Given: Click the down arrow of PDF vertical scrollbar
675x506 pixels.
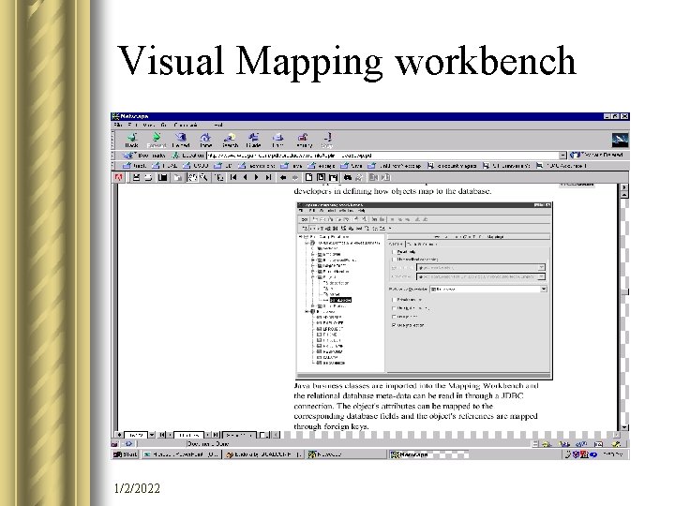Looking at the screenshot, I should coord(624,427).
